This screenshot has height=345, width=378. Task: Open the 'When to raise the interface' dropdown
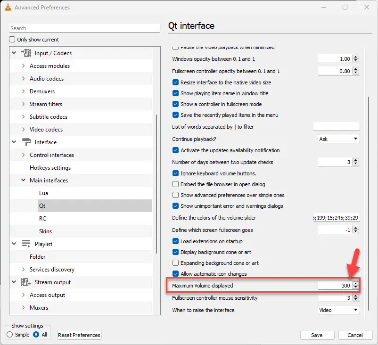coord(338,310)
